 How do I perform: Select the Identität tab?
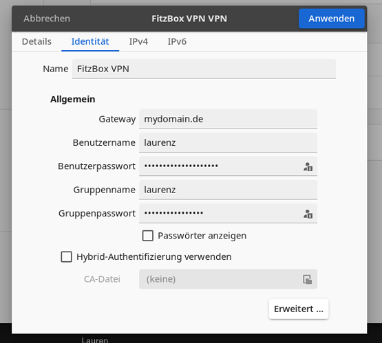(x=90, y=42)
